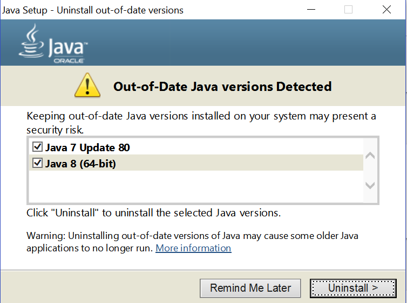Toggle the Java 8 (64-bit) checkbox
407x303 pixels.
pos(38,163)
